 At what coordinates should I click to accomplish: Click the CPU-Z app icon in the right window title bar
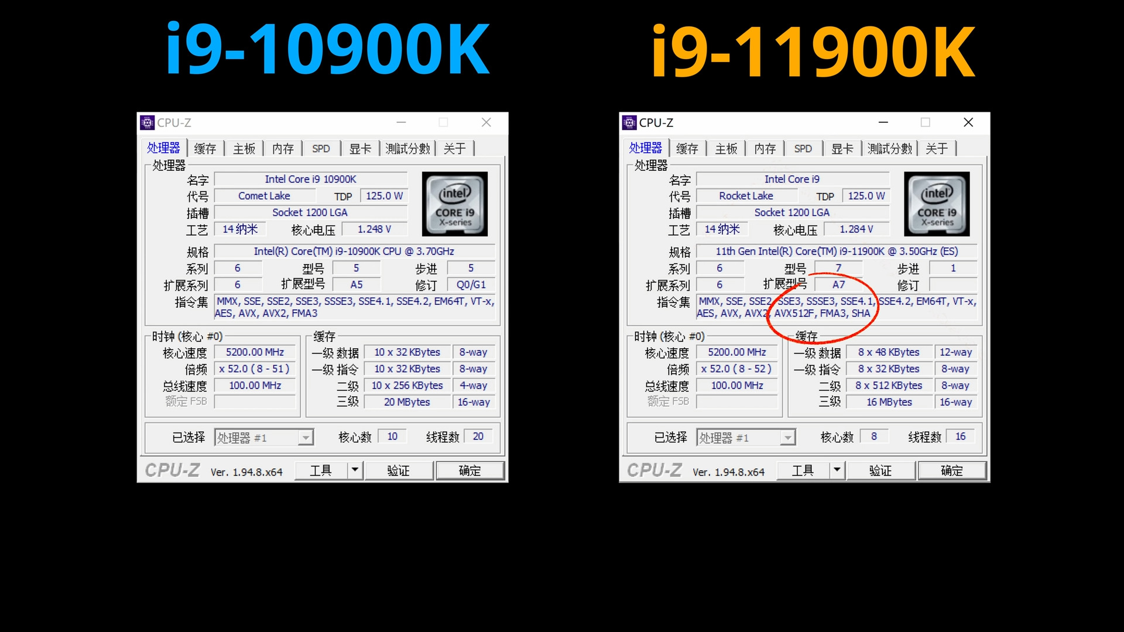pyautogui.click(x=629, y=122)
